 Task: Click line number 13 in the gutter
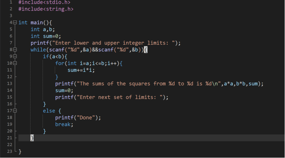[x=10, y=84]
